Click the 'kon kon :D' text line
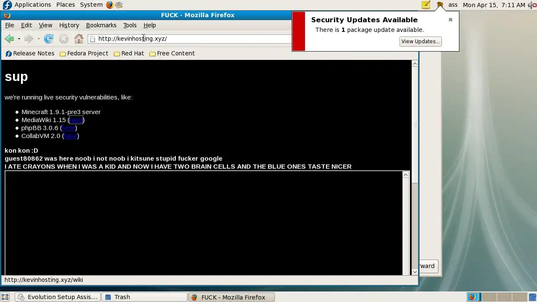The width and height of the screenshot is (537, 302). [x=21, y=151]
